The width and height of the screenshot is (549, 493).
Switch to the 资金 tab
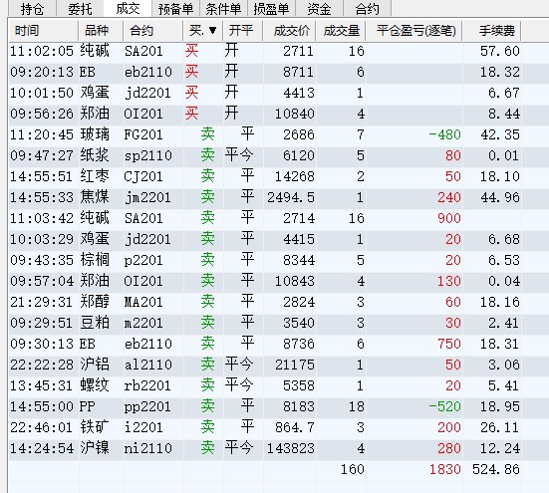(319, 8)
